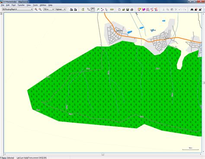
Task: Toggle the yellow map display icon
Action: click(x=139, y=10)
